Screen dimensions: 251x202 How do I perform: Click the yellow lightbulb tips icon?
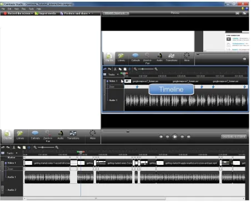point(243,8)
